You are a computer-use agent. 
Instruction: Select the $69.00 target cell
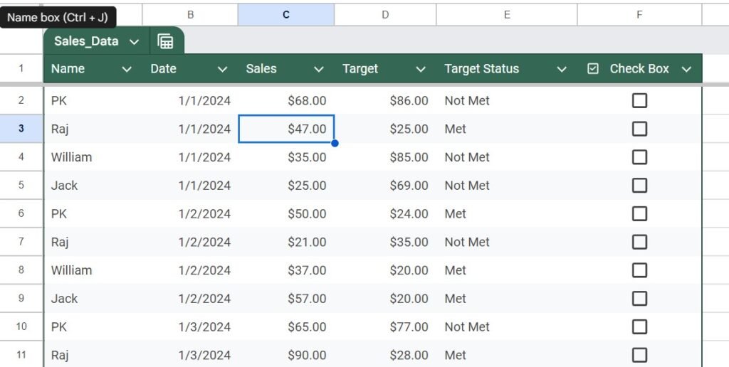[385, 186]
